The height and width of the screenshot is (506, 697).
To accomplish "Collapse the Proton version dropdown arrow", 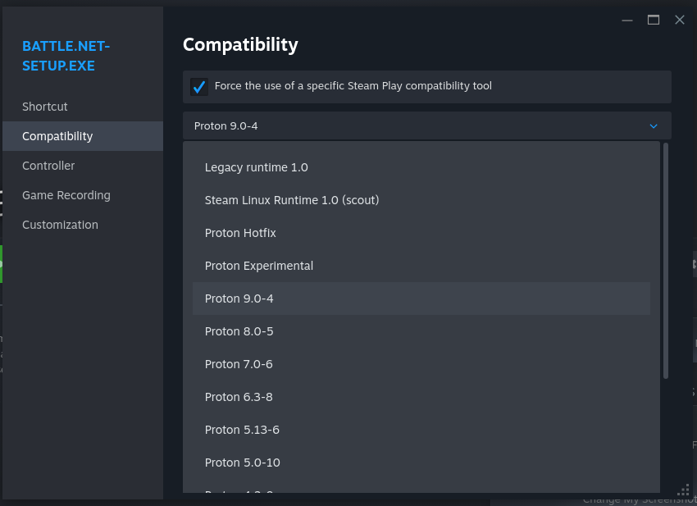I will pyautogui.click(x=654, y=126).
